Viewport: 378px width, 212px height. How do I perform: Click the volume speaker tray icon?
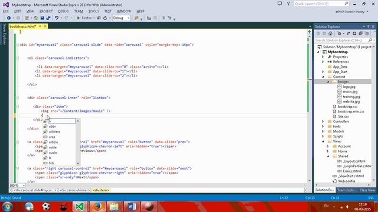[x=347, y=207]
